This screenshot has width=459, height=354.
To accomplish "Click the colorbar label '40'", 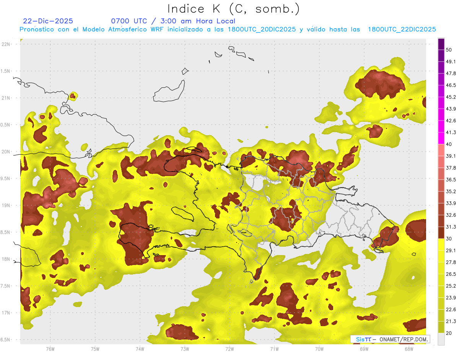I will point(449,144).
